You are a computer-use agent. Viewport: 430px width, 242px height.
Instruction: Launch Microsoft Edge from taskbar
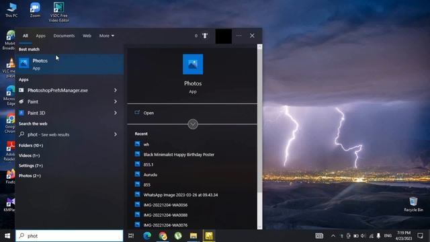147,236
